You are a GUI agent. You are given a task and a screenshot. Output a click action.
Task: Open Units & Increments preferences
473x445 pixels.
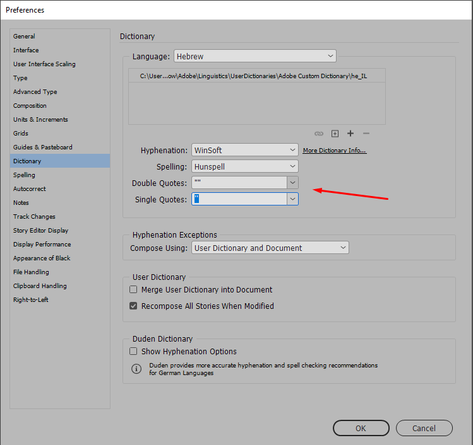pyautogui.click(x=60, y=119)
